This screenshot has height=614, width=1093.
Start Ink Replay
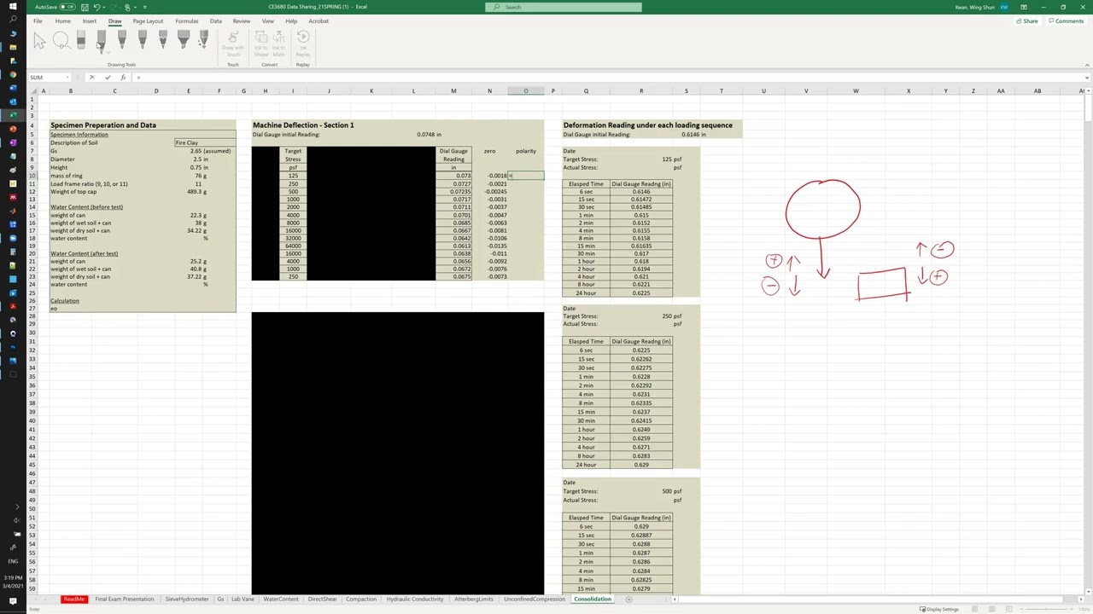click(302, 45)
